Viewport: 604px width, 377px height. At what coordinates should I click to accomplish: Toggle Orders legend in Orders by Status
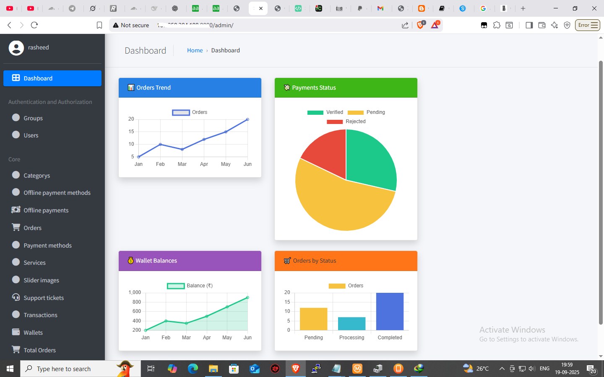346,286
